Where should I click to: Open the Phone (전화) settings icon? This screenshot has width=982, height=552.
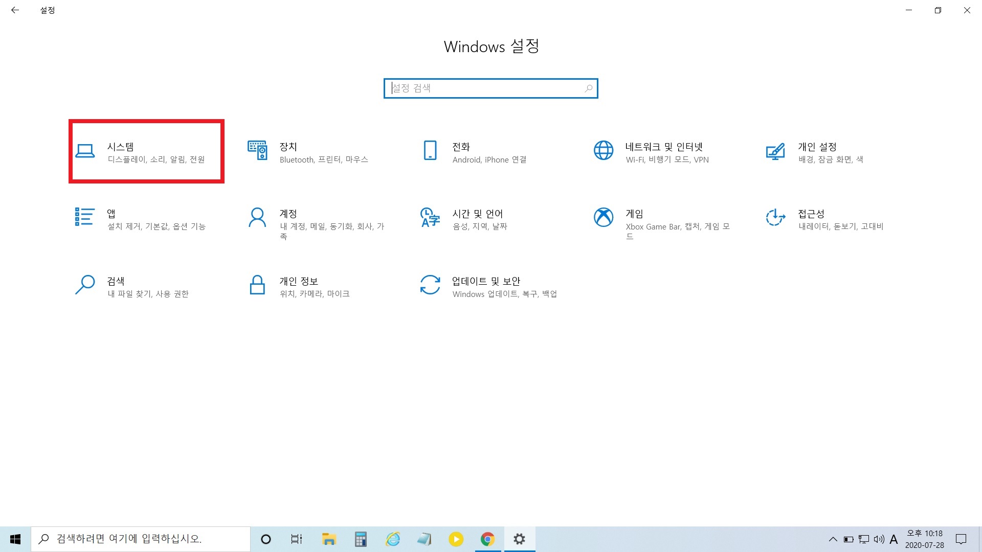click(x=430, y=151)
